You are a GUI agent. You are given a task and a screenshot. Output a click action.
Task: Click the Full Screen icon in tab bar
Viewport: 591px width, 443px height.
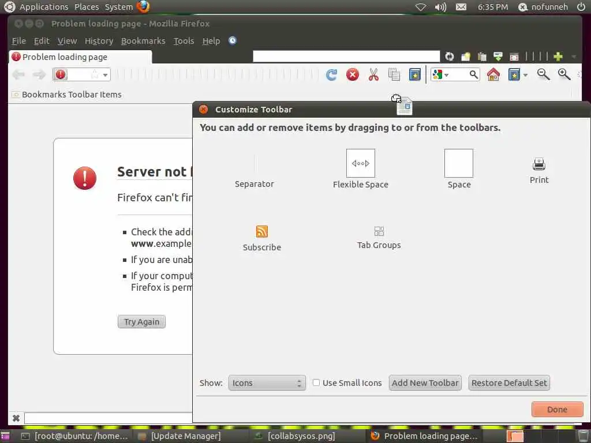click(x=514, y=57)
